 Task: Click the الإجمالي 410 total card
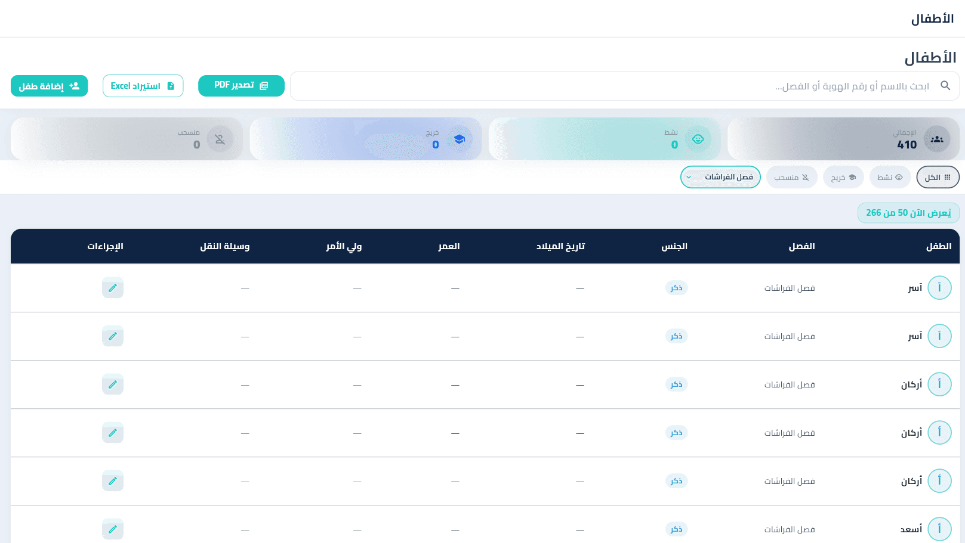pyautogui.click(x=843, y=139)
